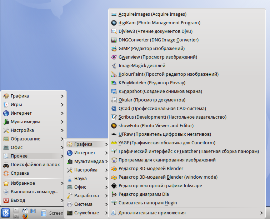Expand the Выход submenu arrow
The image size is (270, 219).
pos(62,200)
